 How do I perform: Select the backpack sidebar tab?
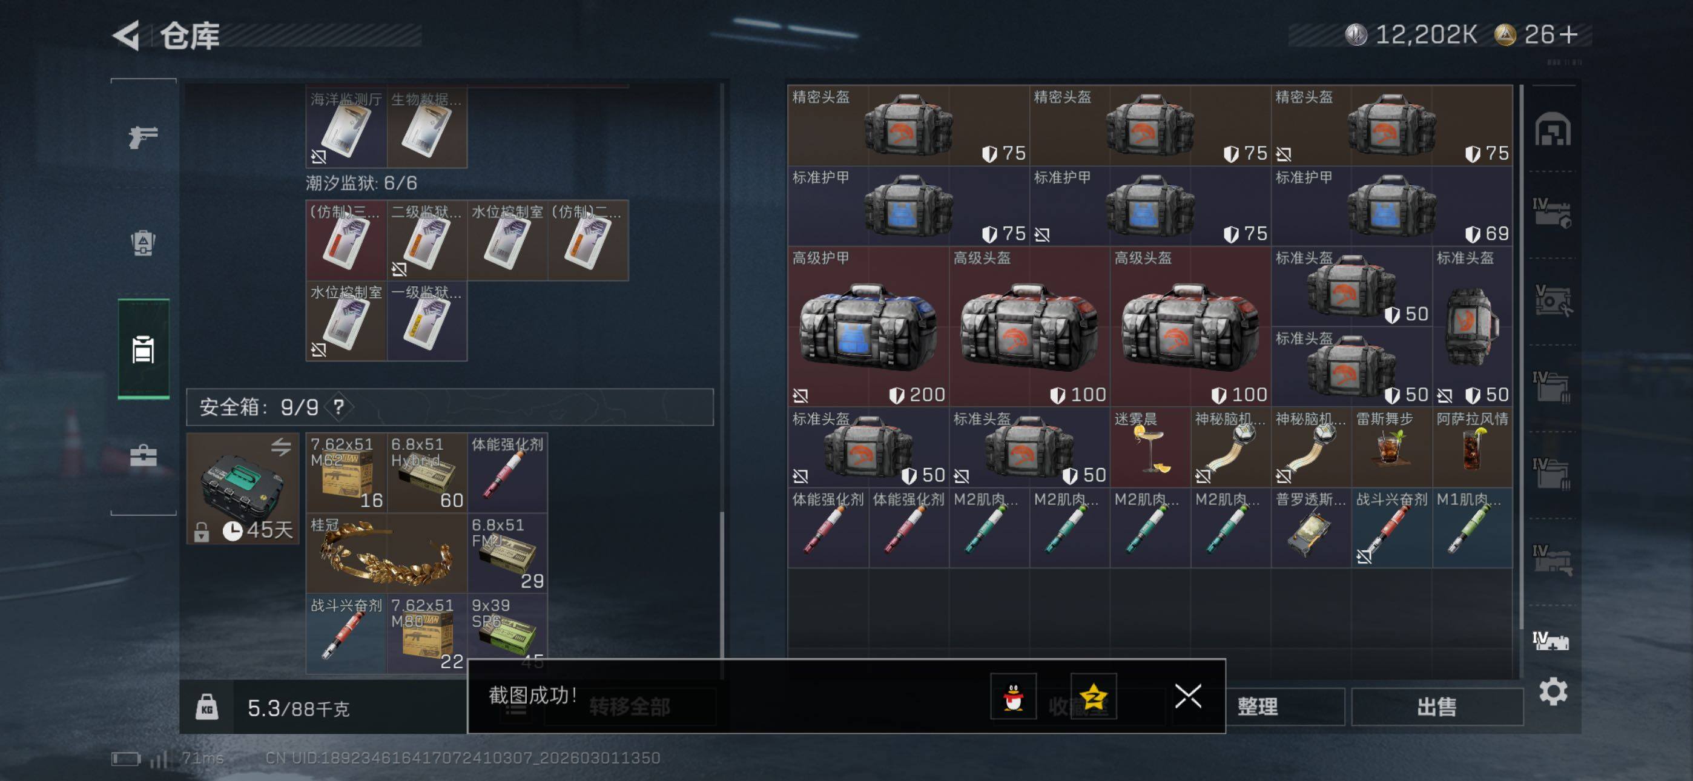point(143,242)
